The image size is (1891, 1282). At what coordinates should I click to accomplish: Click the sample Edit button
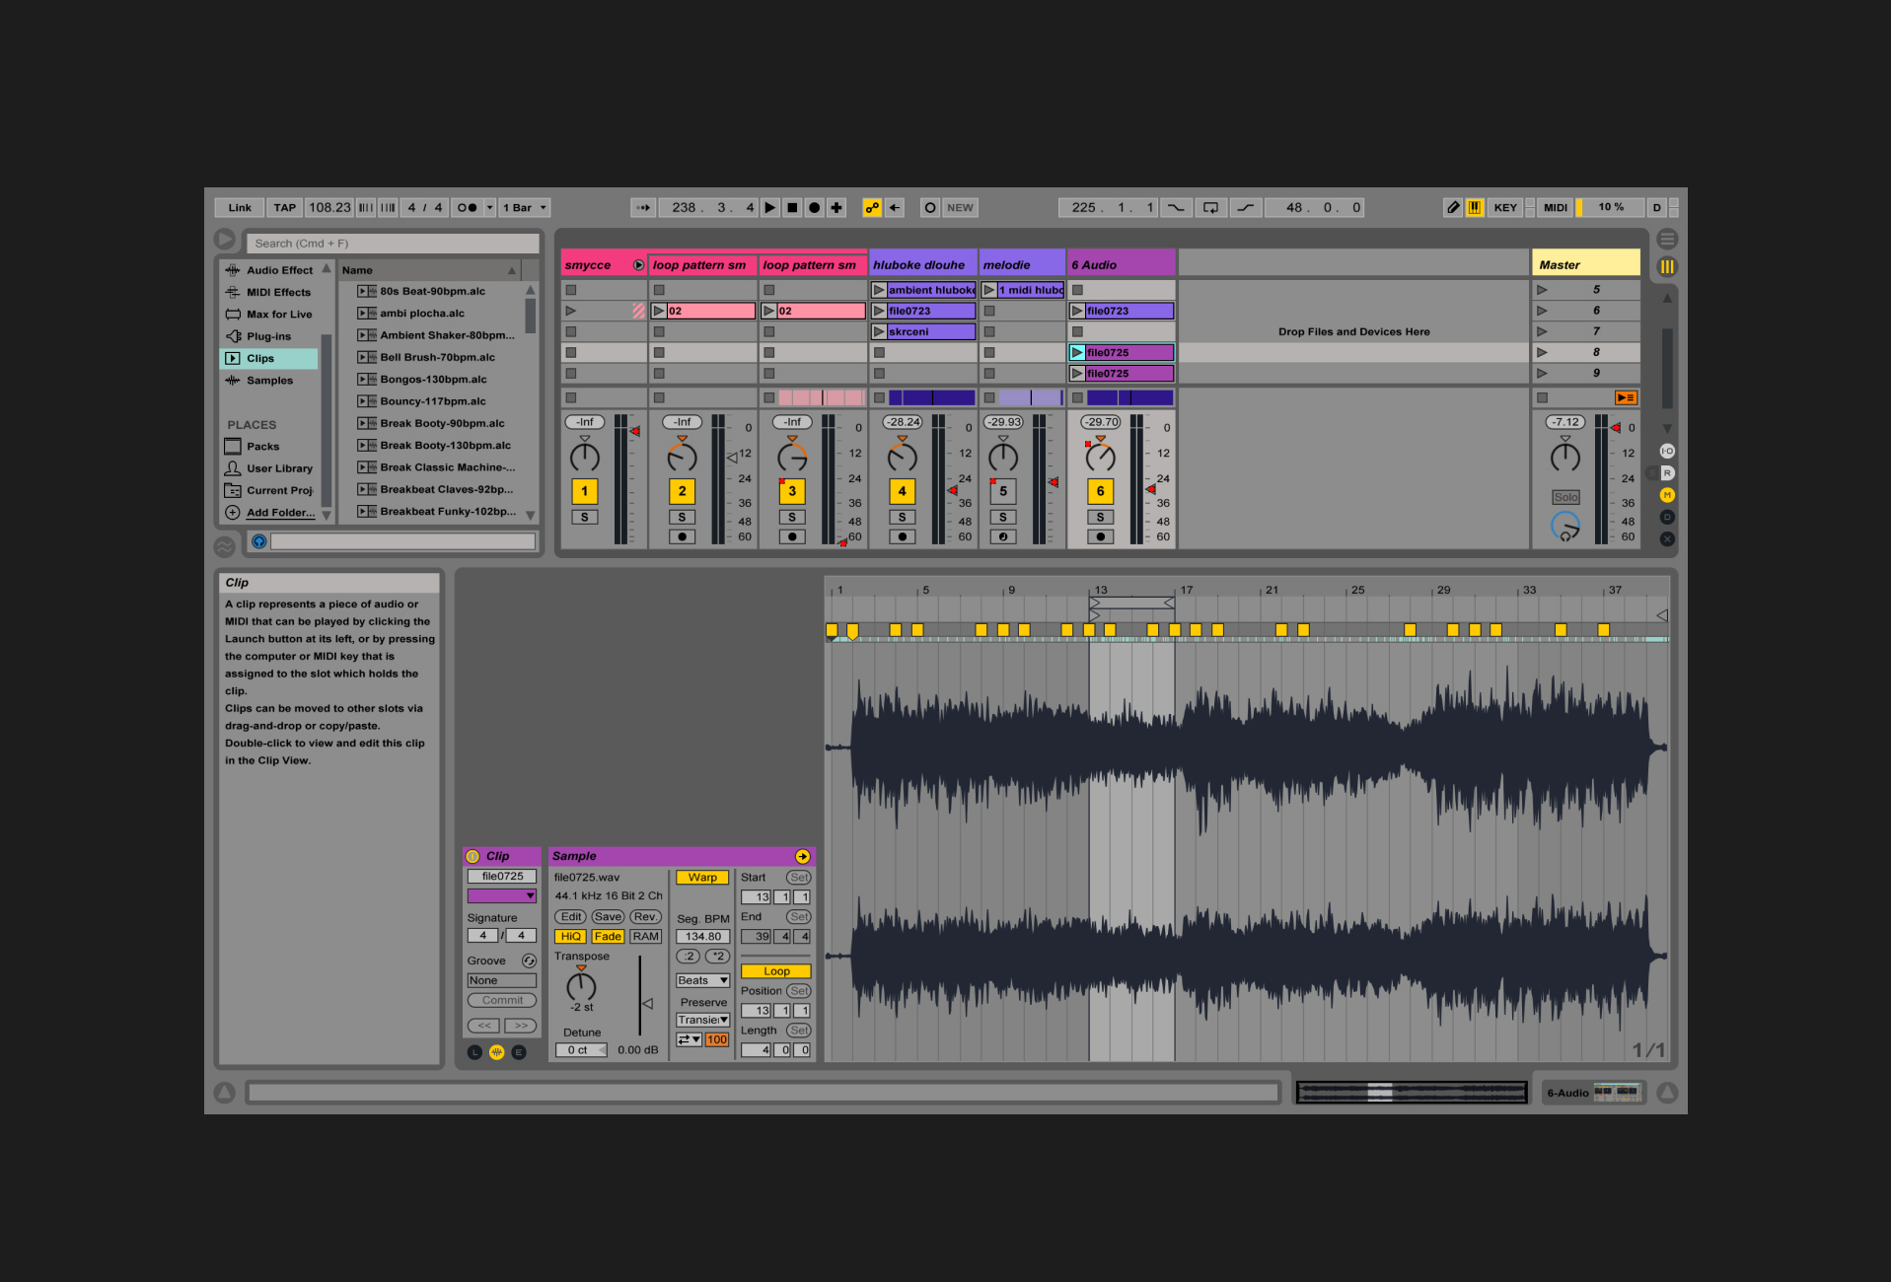click(571, 917)
